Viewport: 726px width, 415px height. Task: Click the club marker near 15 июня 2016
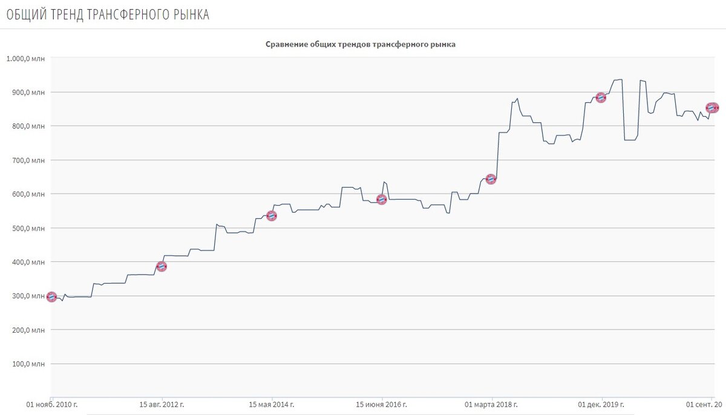click(382, 199)
